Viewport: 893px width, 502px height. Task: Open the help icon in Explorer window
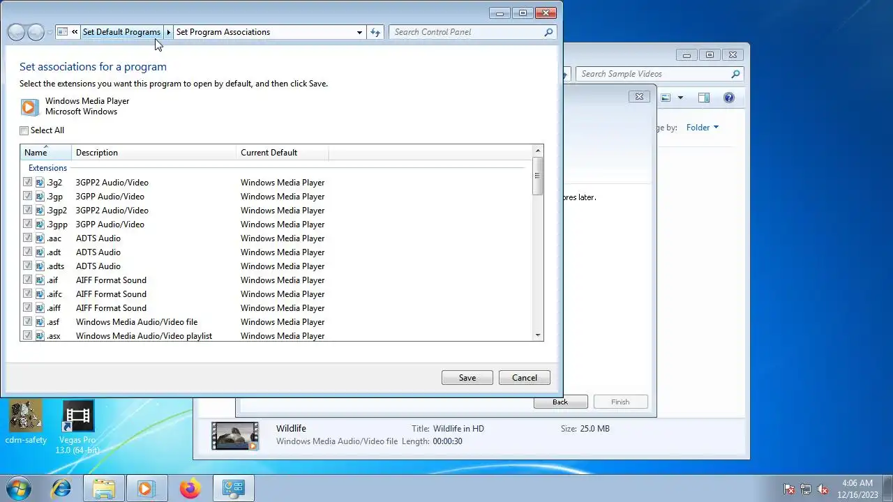[x=729, y=98]
